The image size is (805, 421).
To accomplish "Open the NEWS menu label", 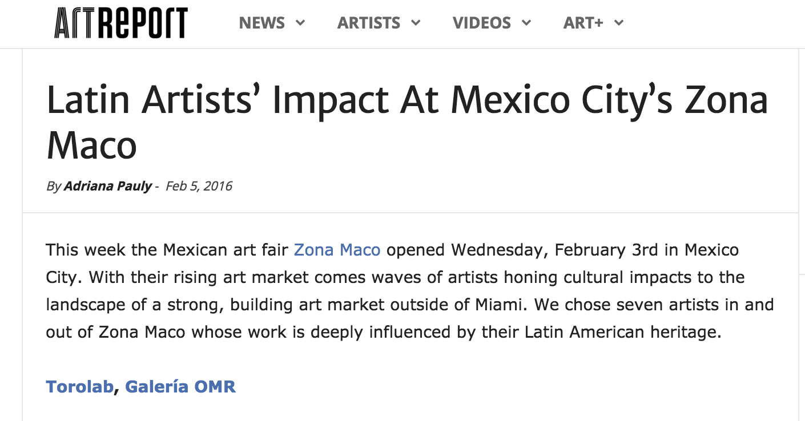I will coord(263,23).
